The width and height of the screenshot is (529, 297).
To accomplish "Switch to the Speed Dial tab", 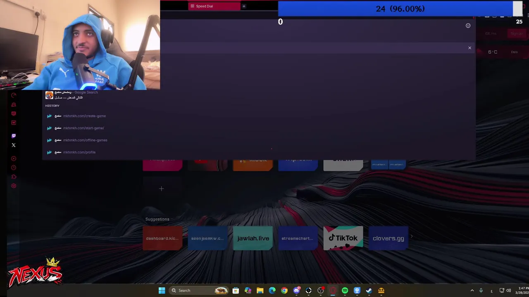I will (214, 6).
